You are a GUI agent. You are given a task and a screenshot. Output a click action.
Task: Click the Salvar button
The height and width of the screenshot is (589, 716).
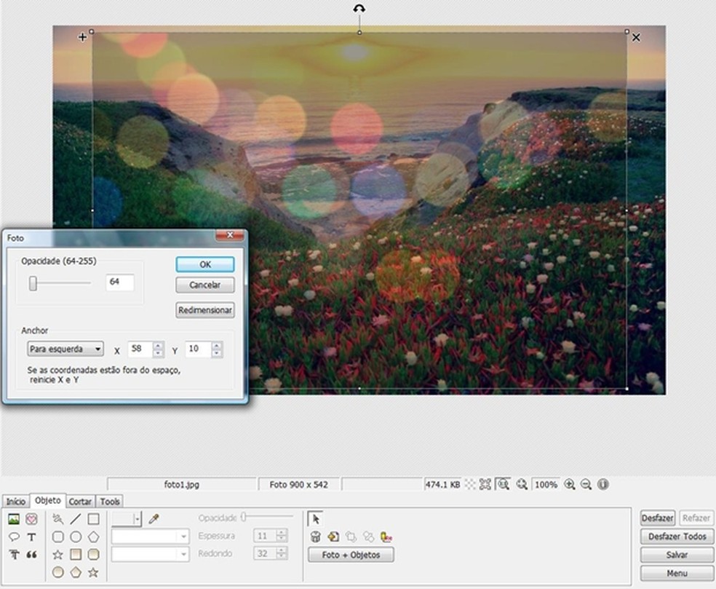pos(677,555)
